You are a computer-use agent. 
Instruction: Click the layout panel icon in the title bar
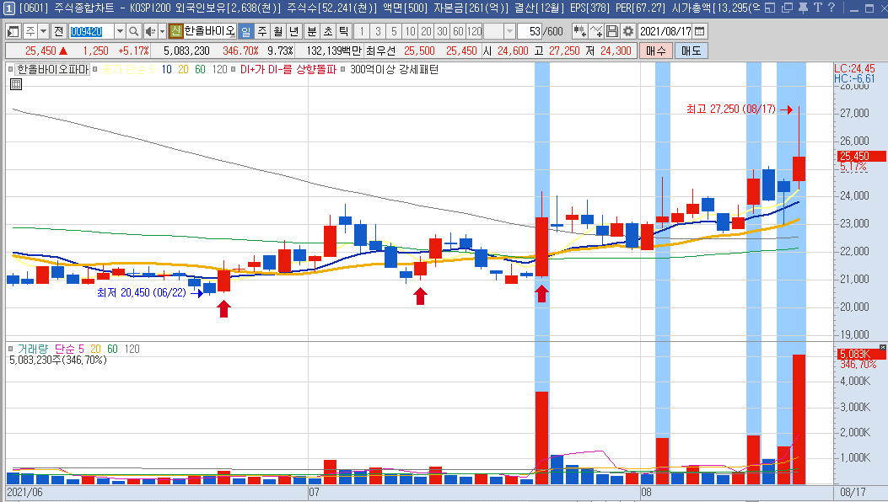point(770,8)
